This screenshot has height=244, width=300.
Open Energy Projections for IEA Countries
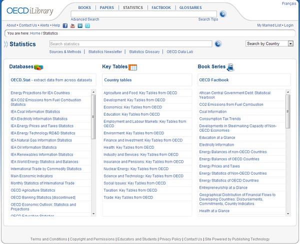pyautogui.click(x=40, y=93)
